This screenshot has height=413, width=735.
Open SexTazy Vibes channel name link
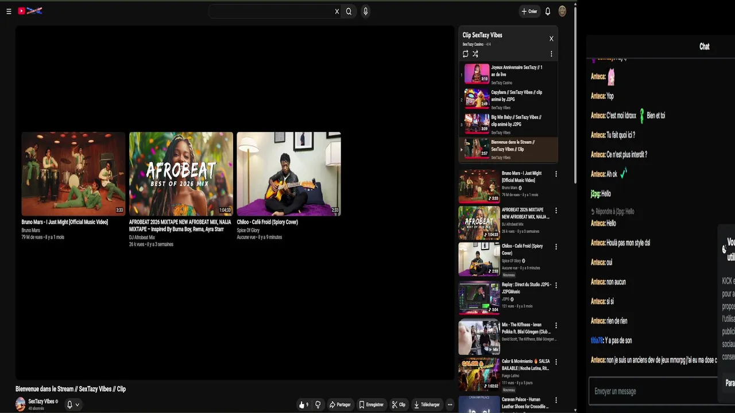(x=41, y=402)
